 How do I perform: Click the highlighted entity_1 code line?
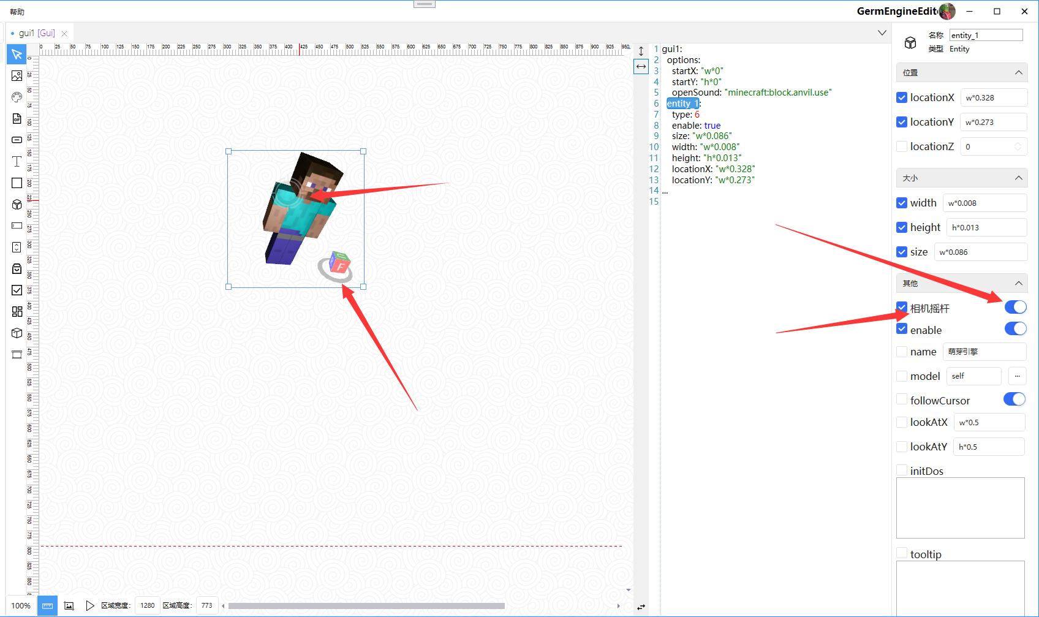[683, 104]
